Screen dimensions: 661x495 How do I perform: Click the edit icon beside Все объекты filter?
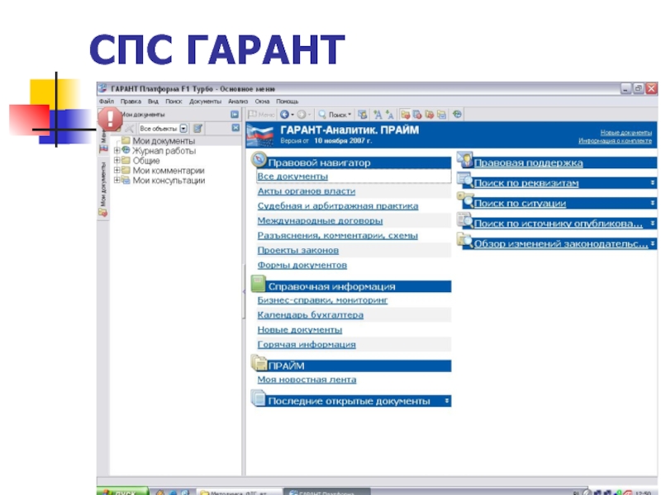[197, 129]
